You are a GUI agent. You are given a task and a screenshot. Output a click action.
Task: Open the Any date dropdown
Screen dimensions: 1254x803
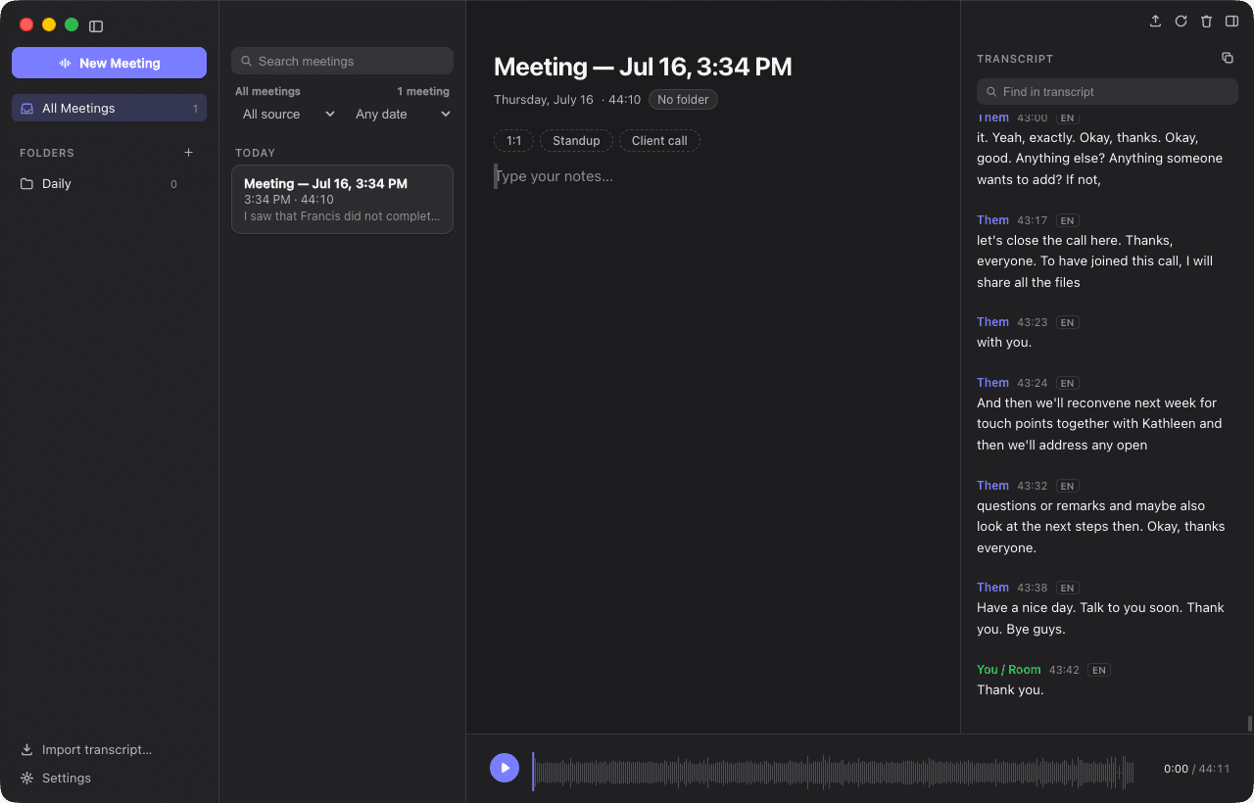(x=403, y=115)
